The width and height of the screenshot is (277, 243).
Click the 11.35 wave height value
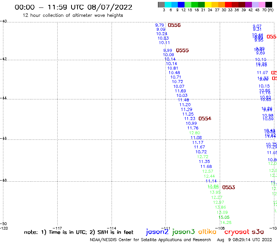204,162
